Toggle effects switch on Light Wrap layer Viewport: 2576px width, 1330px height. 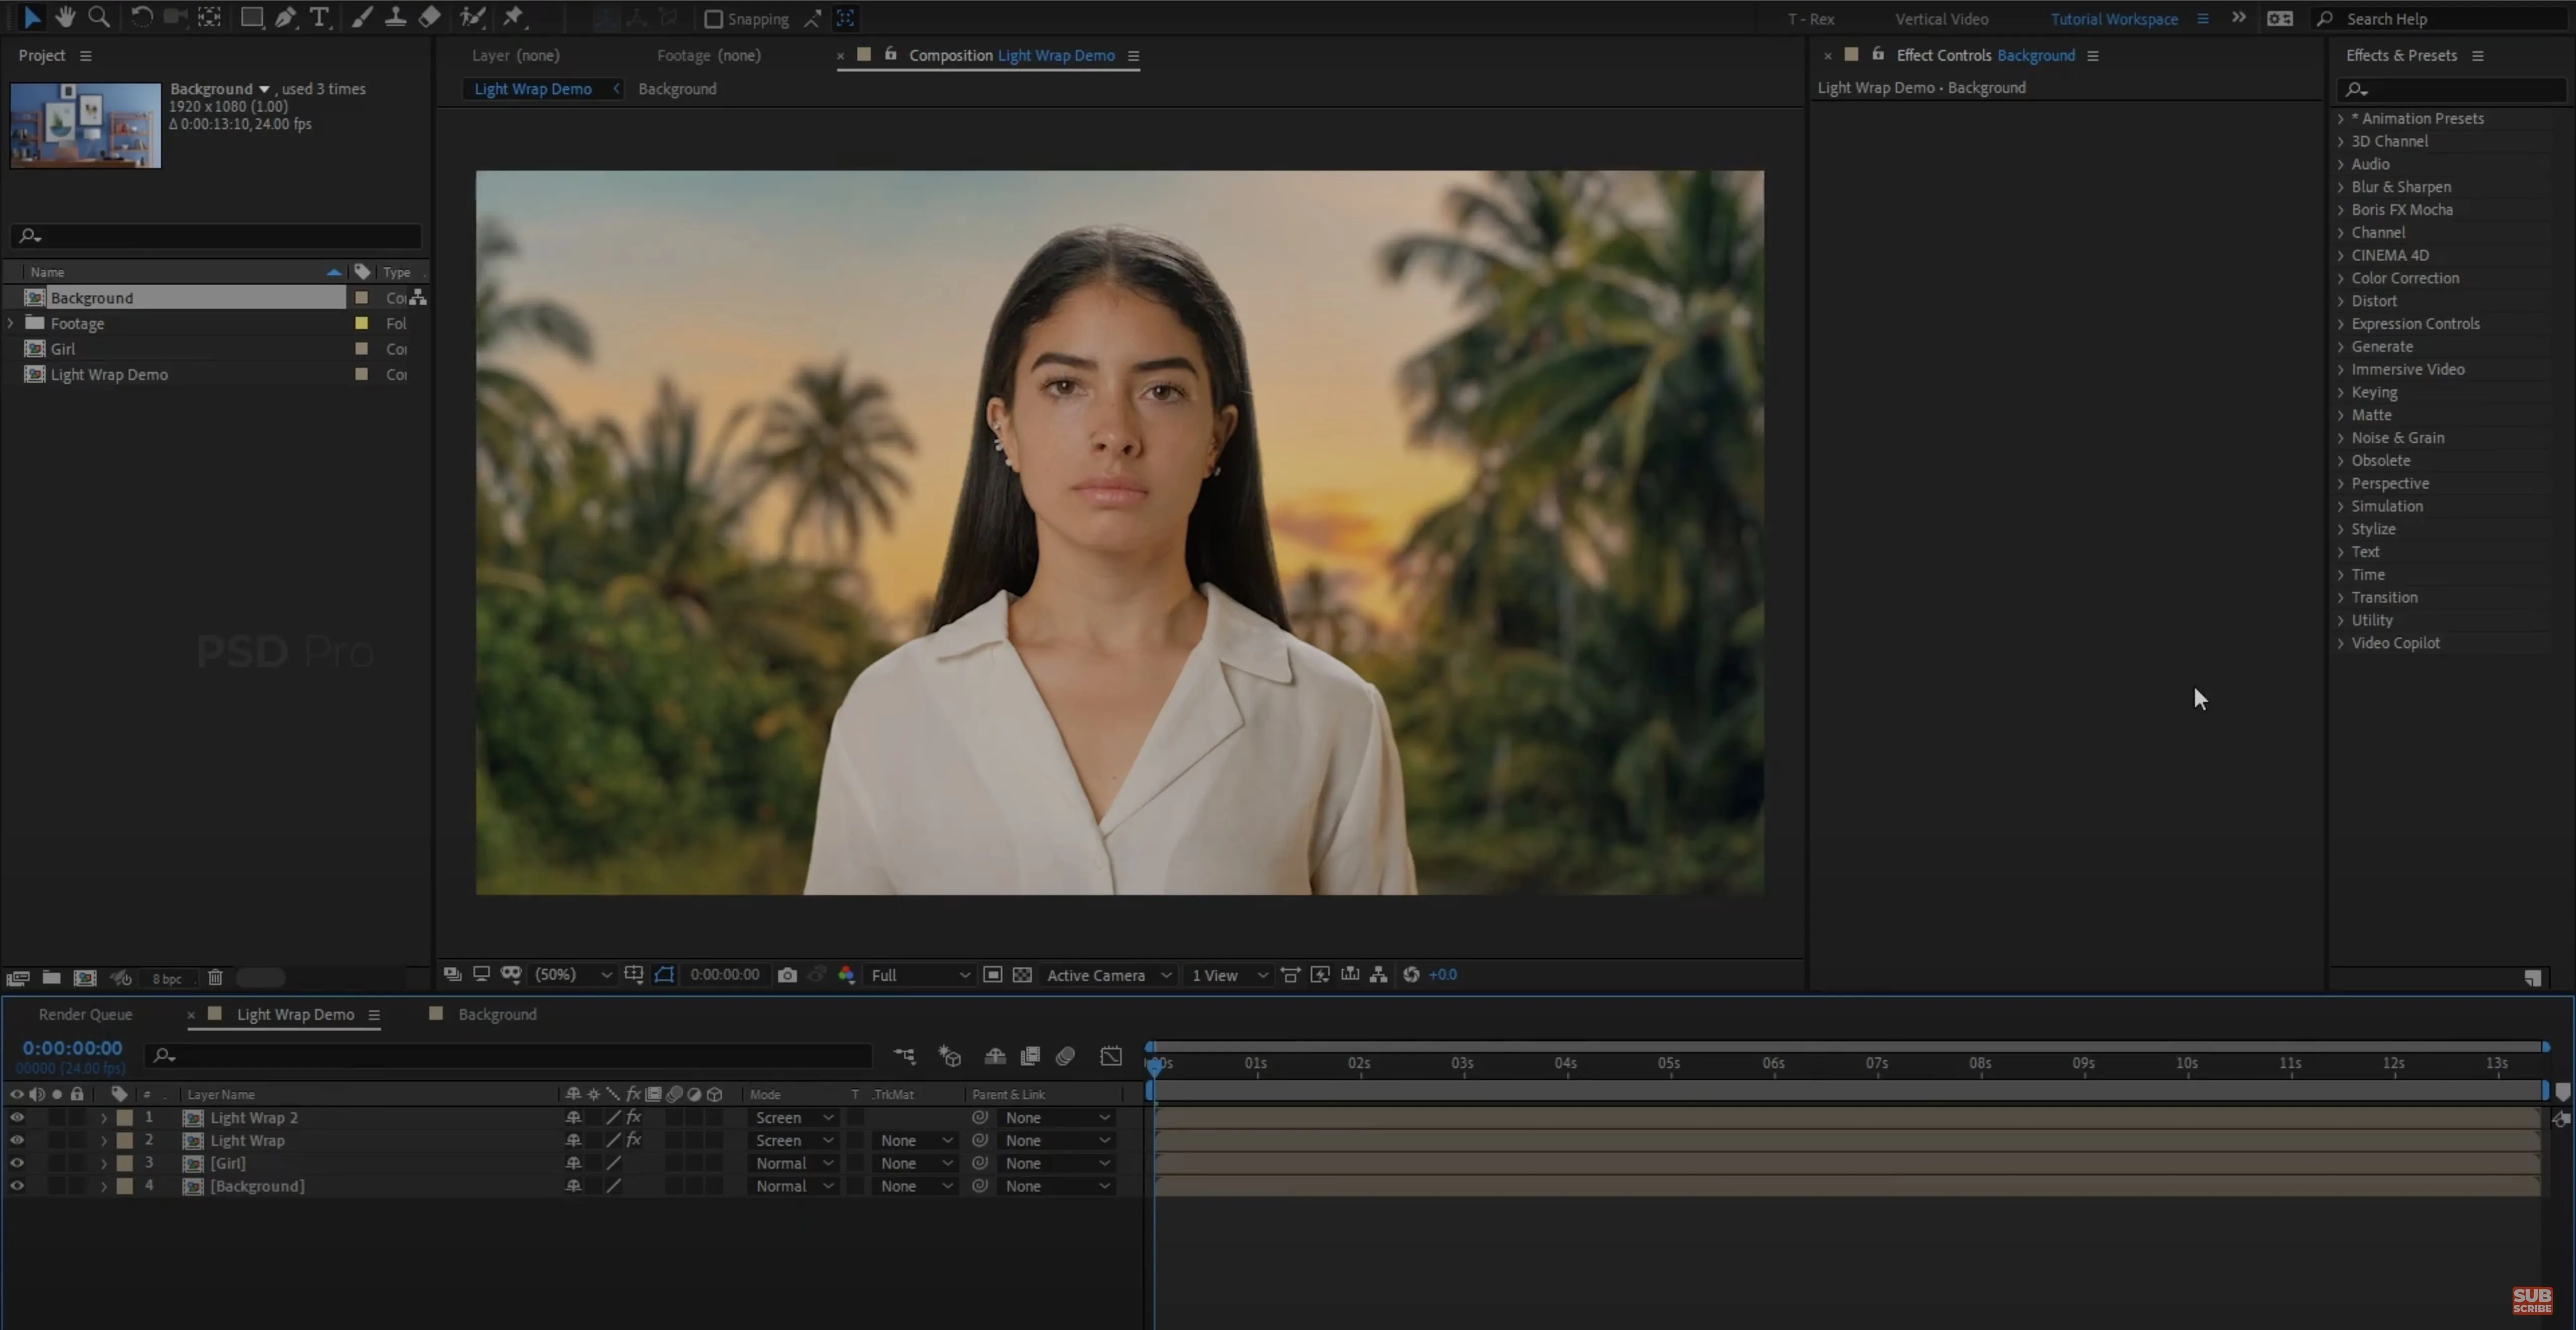634,1141
